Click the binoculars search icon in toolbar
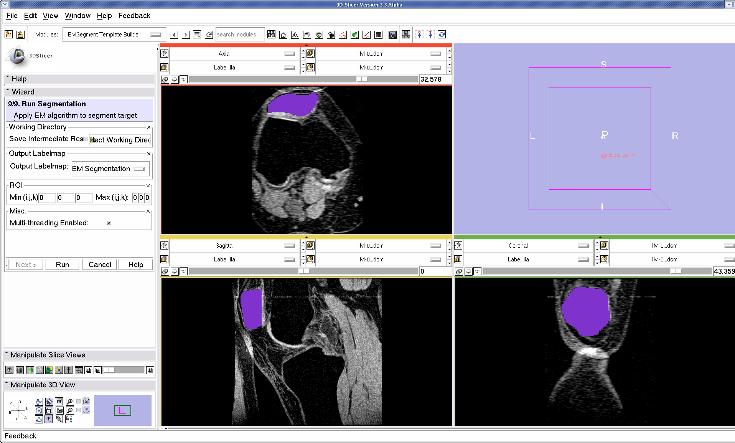735x443 pixels. (x=271, y=35)
